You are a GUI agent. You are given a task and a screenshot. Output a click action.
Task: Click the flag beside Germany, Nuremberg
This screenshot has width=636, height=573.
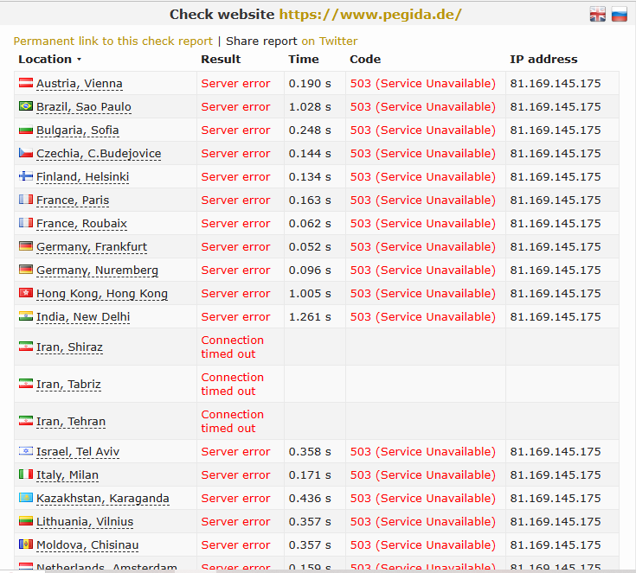pos(26,270)
